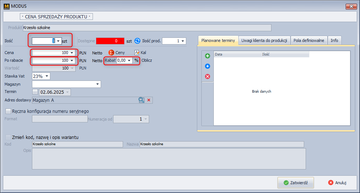Image resolution: width=360 pixels, height=193 pixels.
Task: Enable the Termin date checkbox
Action: point(35,92)
